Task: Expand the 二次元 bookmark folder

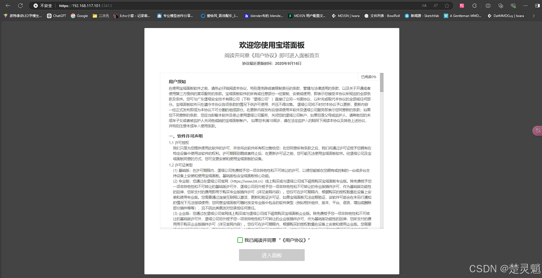Action: pyautogui.click(x=101, y=16)
